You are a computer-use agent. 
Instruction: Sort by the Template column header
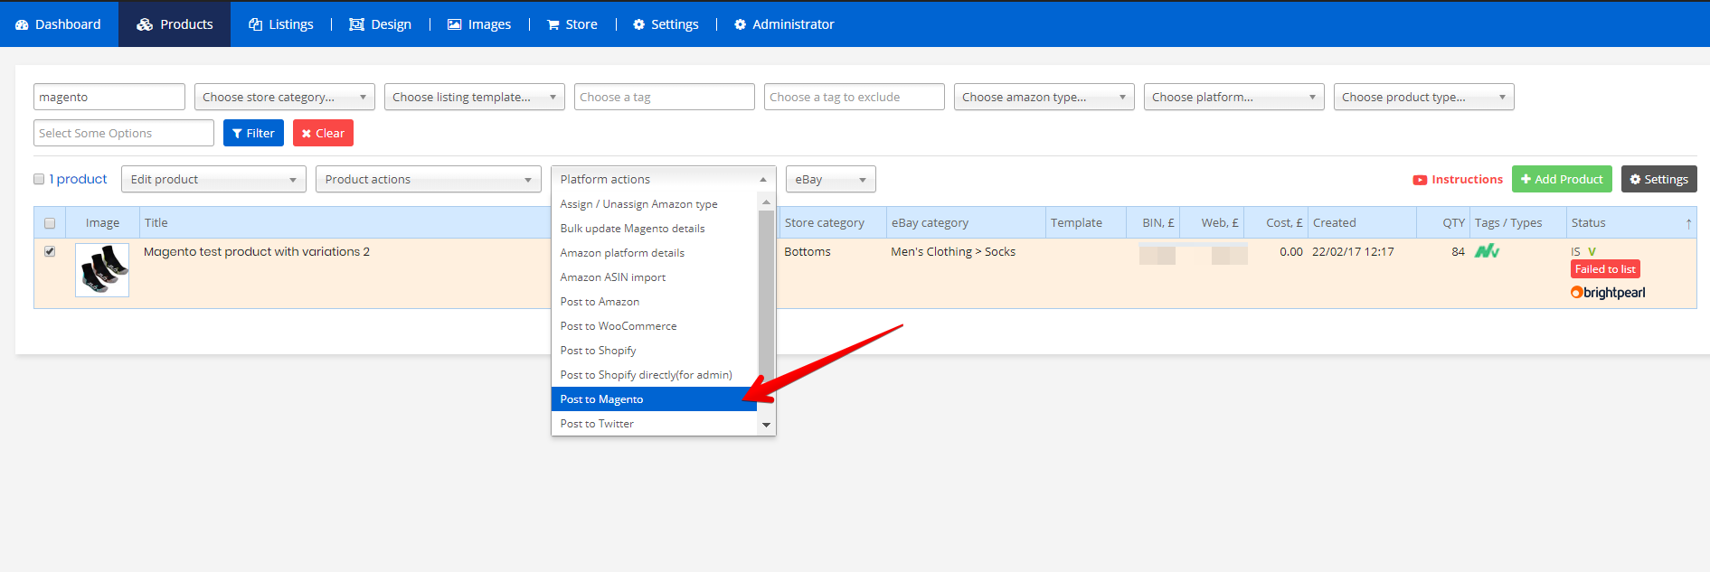click(x=1085, y=223)
